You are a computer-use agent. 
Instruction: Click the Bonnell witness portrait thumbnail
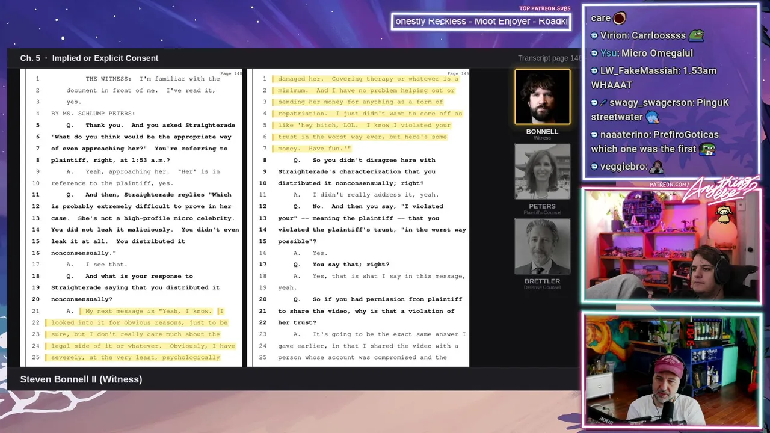542,97
